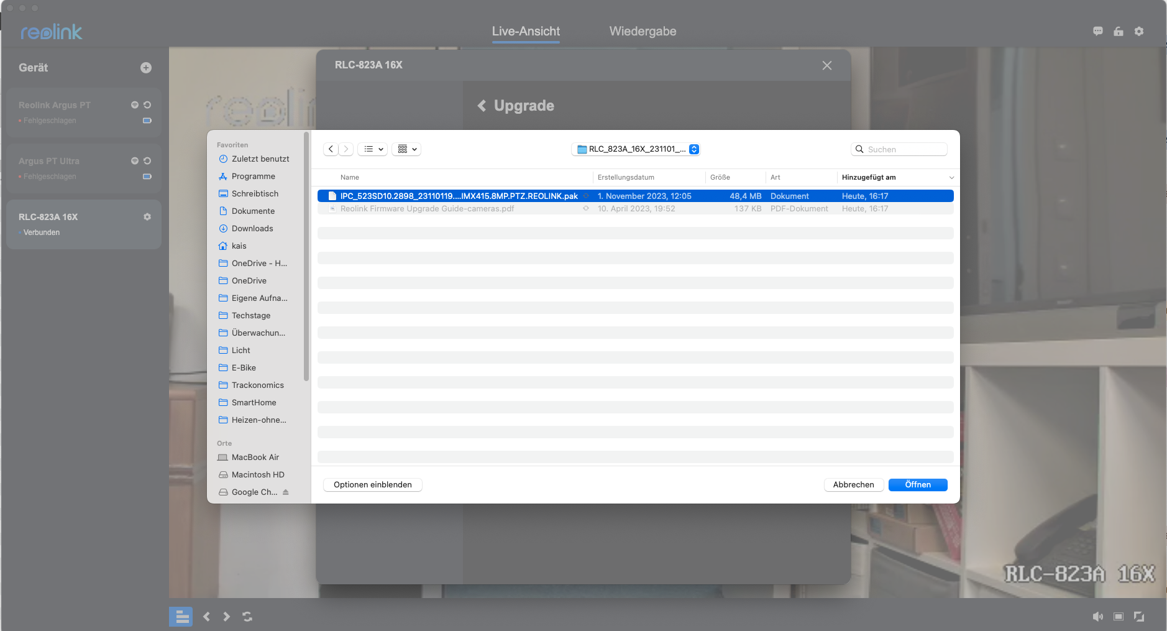This screenshot has width=1167, height=631.
Task: Click the screen layout rectangle icon at bottom right
Action: click(x=1119, y=617)
